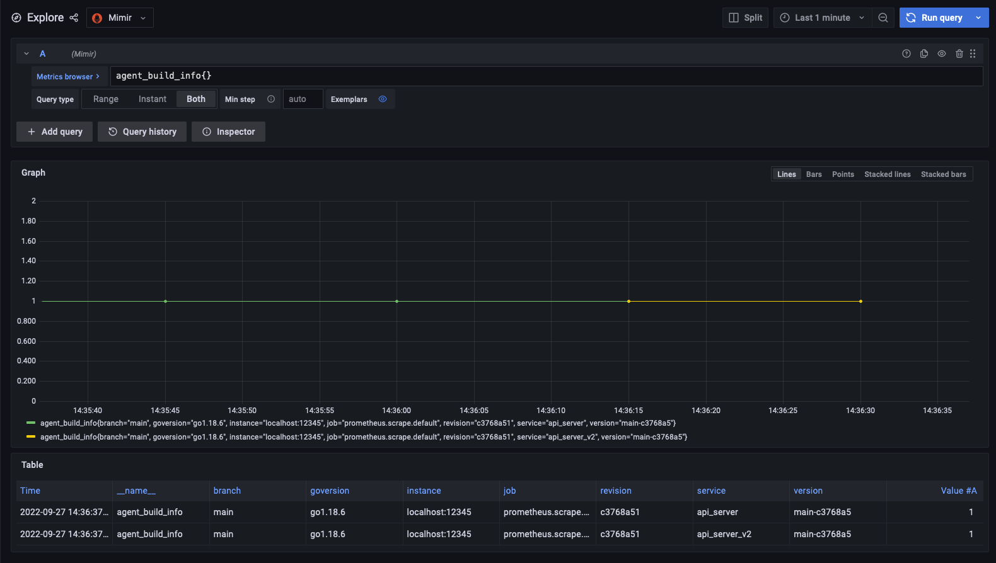996x563 pixels.
Task: Open Query history
Action: click(142, 132)
